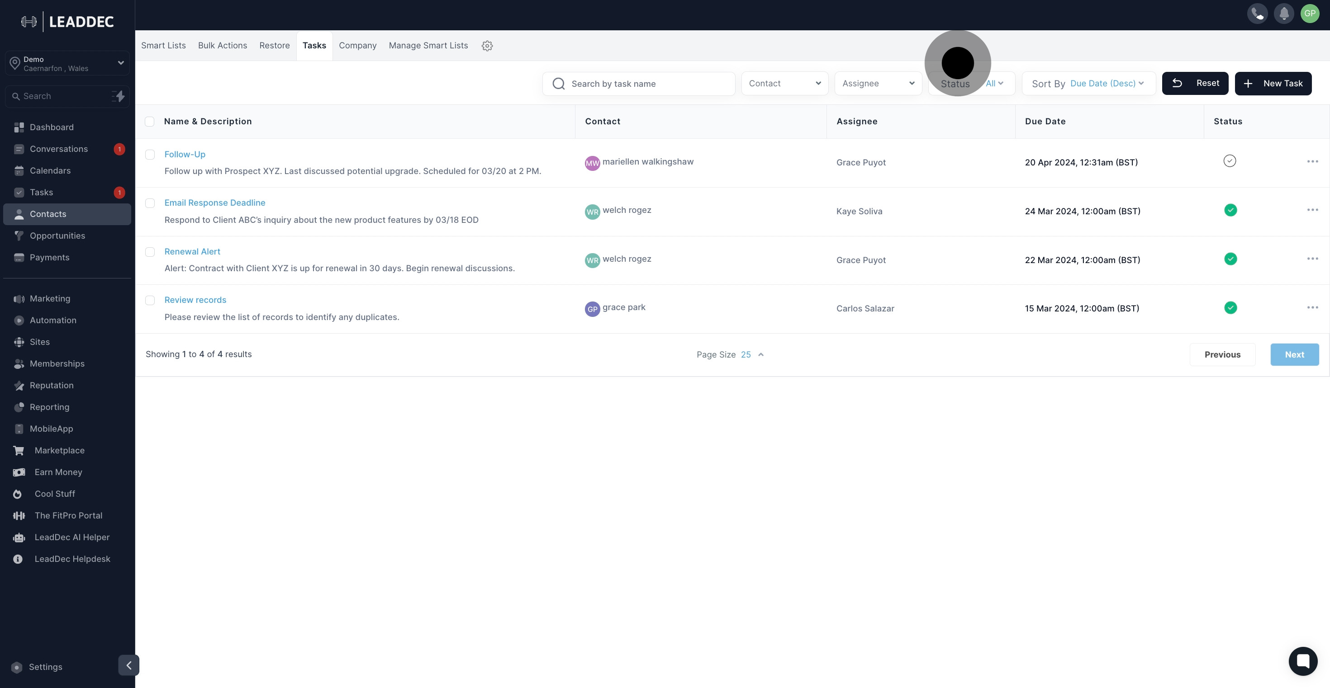Image resolution: width=1330 pixels, height=688 pixels.
Task: Collapse the sidebar with the arrow button
Action: 128,665
